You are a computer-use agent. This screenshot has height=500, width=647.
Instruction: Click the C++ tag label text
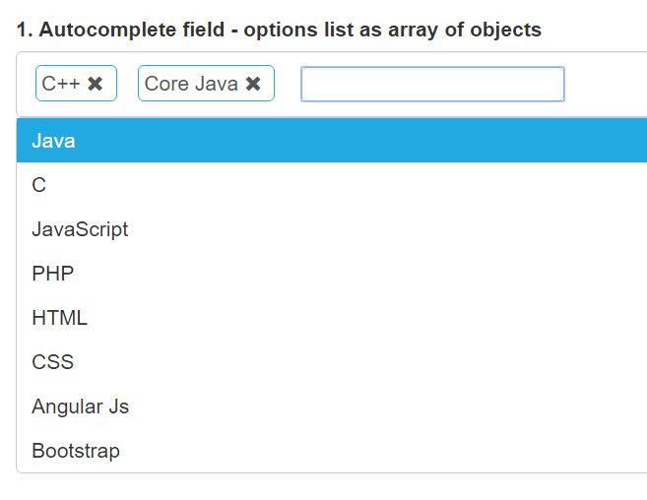coord(61,84)
